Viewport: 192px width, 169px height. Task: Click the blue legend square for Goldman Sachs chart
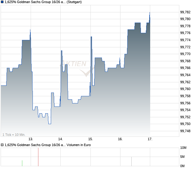pyautogui.click(x=2, y=2)
